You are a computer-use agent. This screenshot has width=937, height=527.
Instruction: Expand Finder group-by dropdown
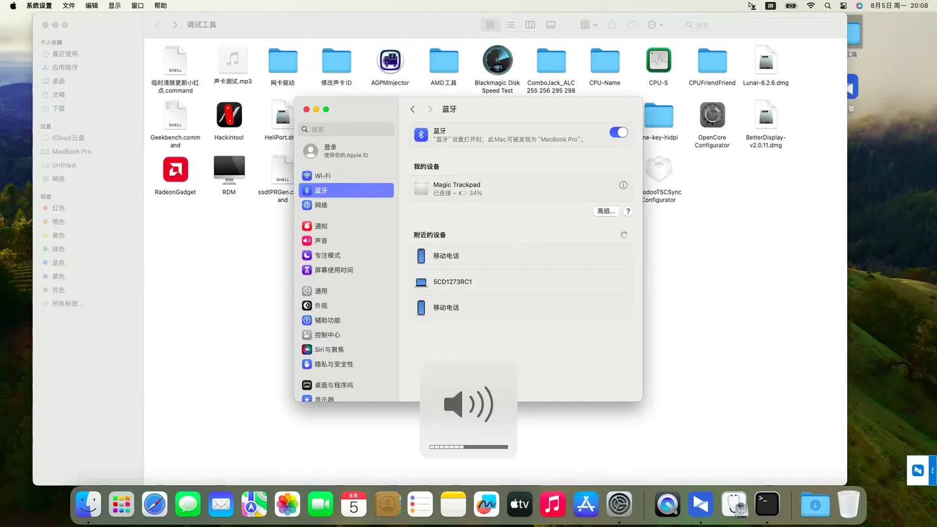588,25
